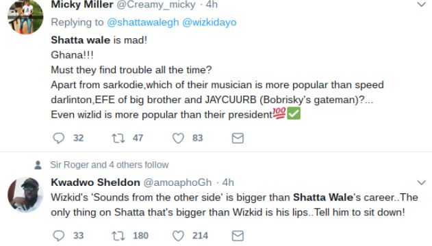The width and height of the screenshot is (432, 246).
Task: Open Kwadwo Sheldon's profile picture
Action: click(25, 195)
